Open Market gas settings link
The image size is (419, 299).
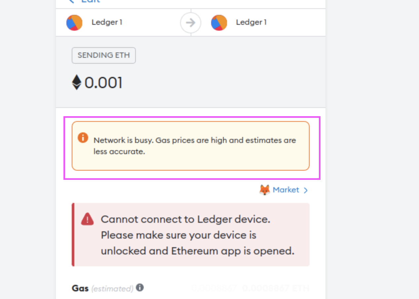pyautogui.click(x=286, y=190)
